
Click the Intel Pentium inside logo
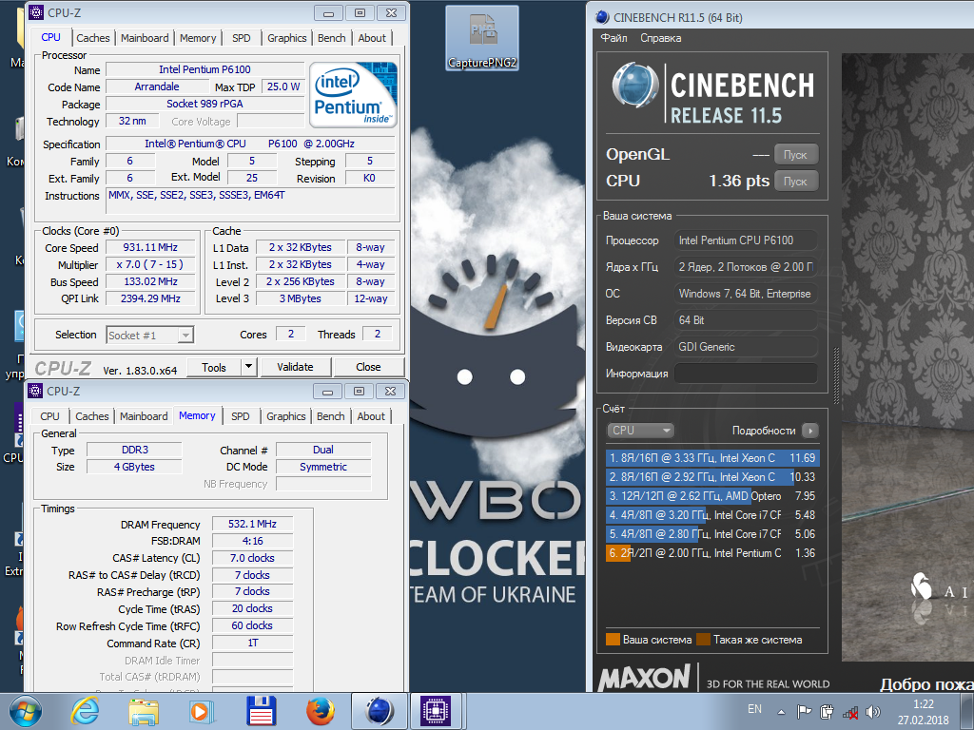[353, 95]
